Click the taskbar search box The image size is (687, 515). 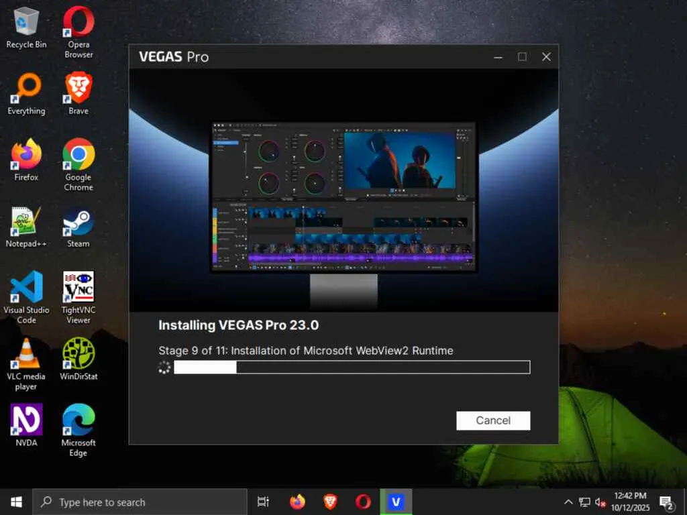tap(140, 502)
